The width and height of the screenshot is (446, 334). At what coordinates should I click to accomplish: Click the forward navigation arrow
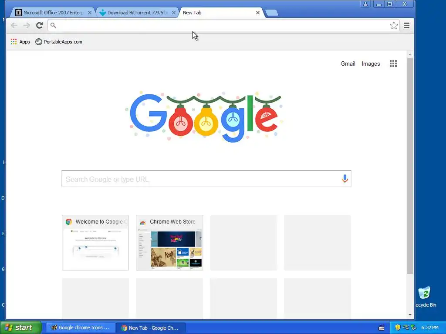[x=27, y=26]
